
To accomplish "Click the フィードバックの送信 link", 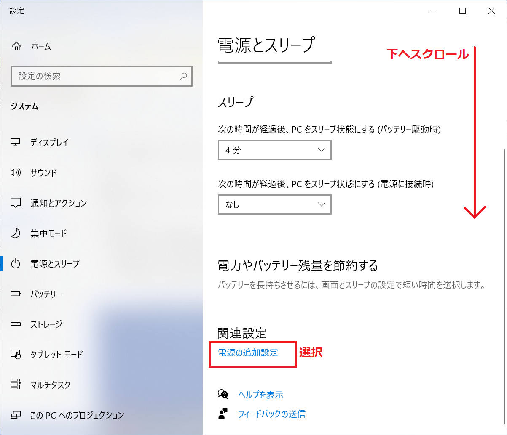I will click(271, 414).
